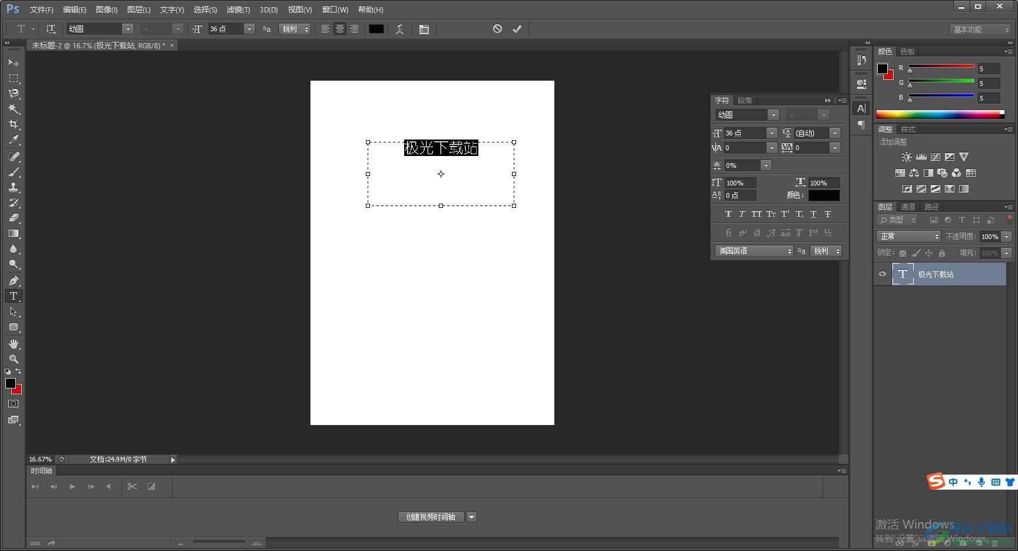
Task: Select the Blur tool
Action: click(14, 248)
